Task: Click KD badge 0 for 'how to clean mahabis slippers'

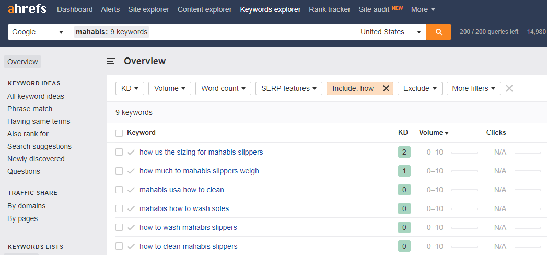Action: (404, 246)
